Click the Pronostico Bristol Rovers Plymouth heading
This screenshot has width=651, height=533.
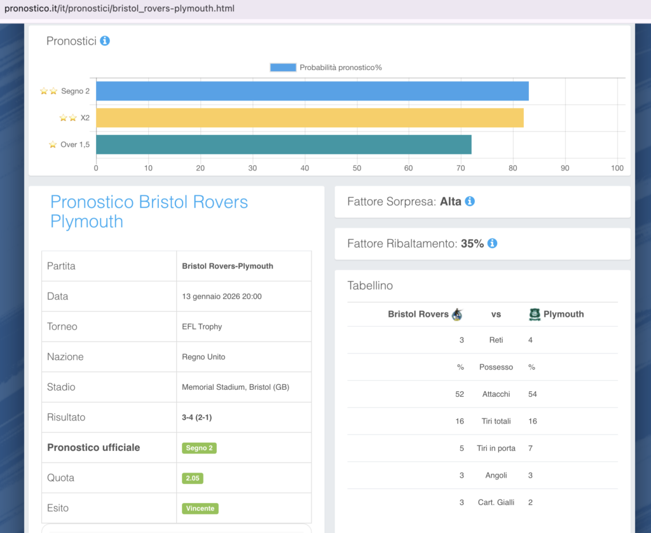(149, 212)
